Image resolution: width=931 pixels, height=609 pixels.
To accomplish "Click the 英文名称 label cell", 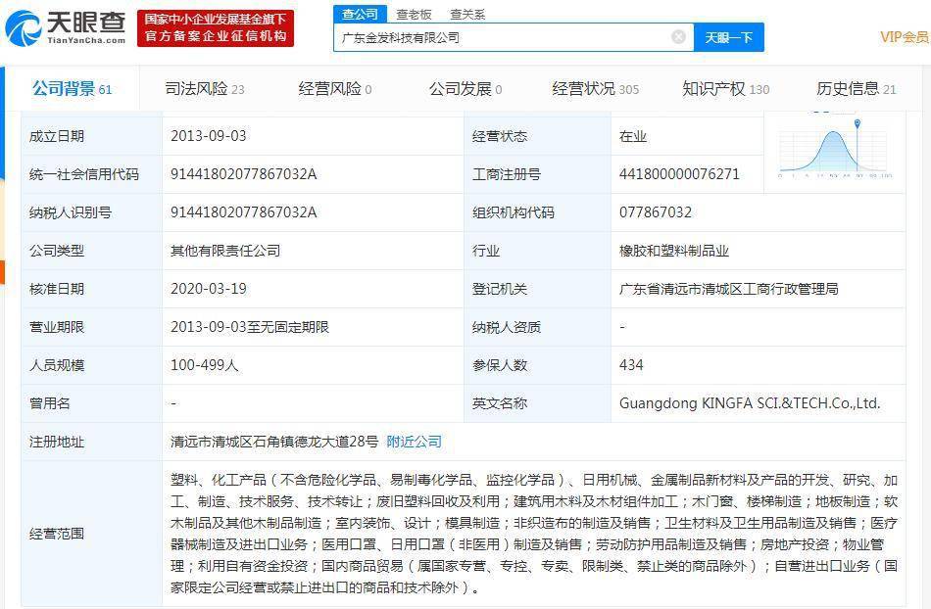I will click(x=537, y=403).
